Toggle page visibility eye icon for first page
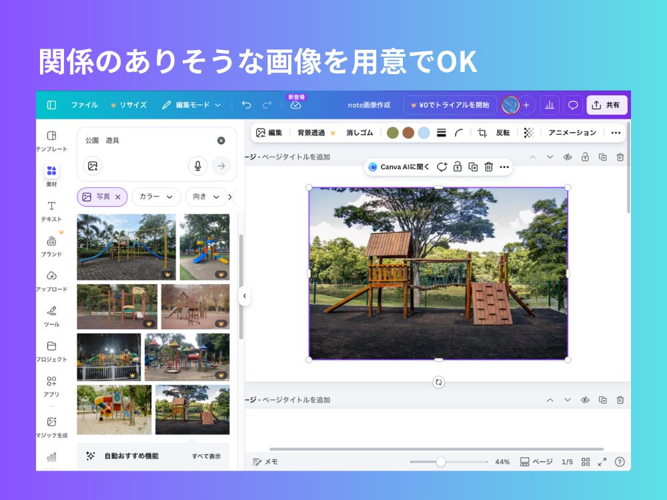This screenshot has width=667, height=500. [x=568, y=157]
